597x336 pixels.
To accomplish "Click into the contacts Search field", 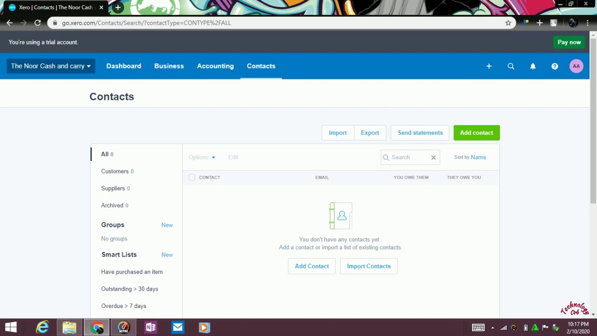I will (x=410, y=157).
